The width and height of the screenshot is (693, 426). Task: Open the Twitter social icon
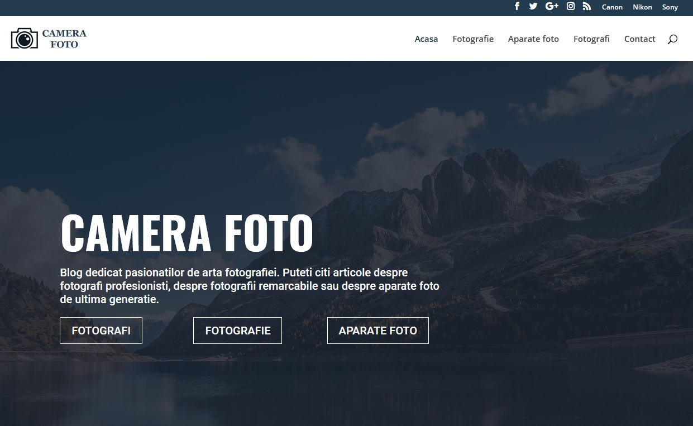pos(533,7)
